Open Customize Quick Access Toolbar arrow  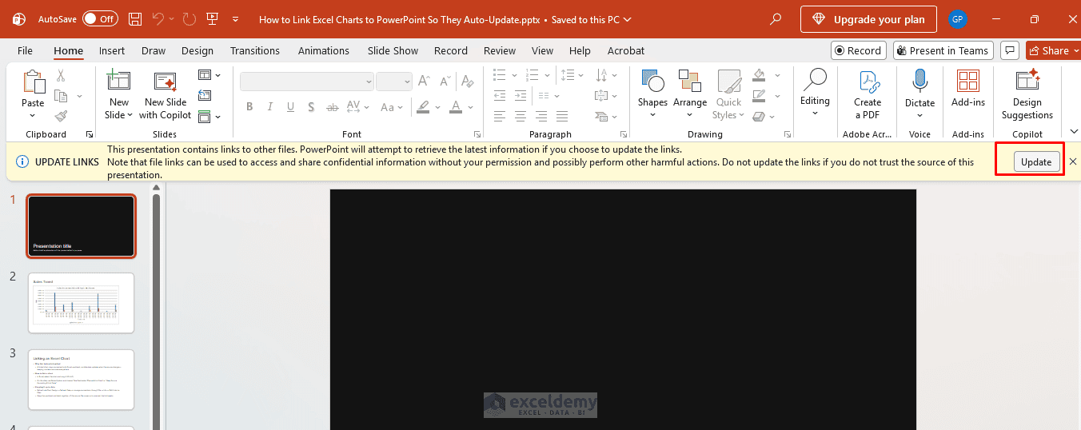pos(235,19)
